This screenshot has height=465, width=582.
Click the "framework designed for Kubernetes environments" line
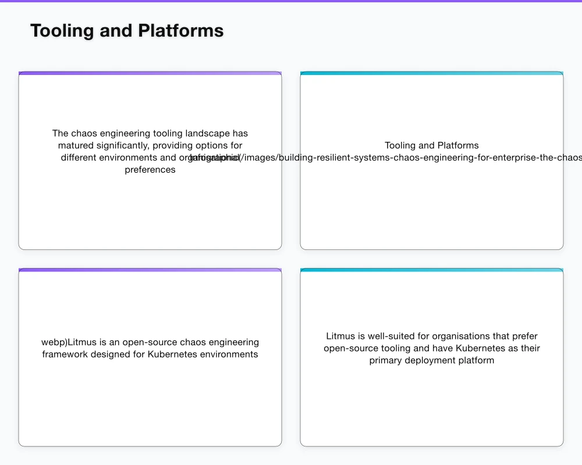(150, 354)
